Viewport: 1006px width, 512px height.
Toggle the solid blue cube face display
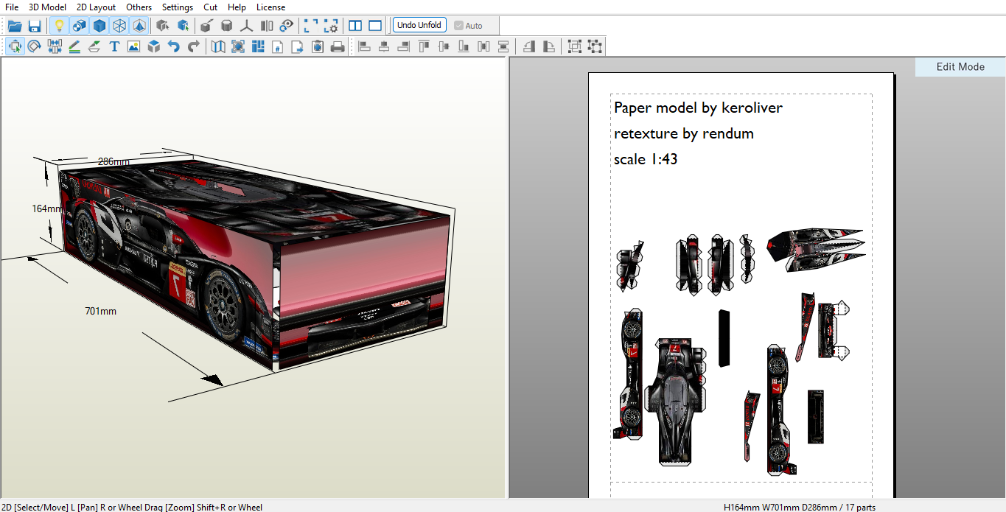(x=99, y=26)
